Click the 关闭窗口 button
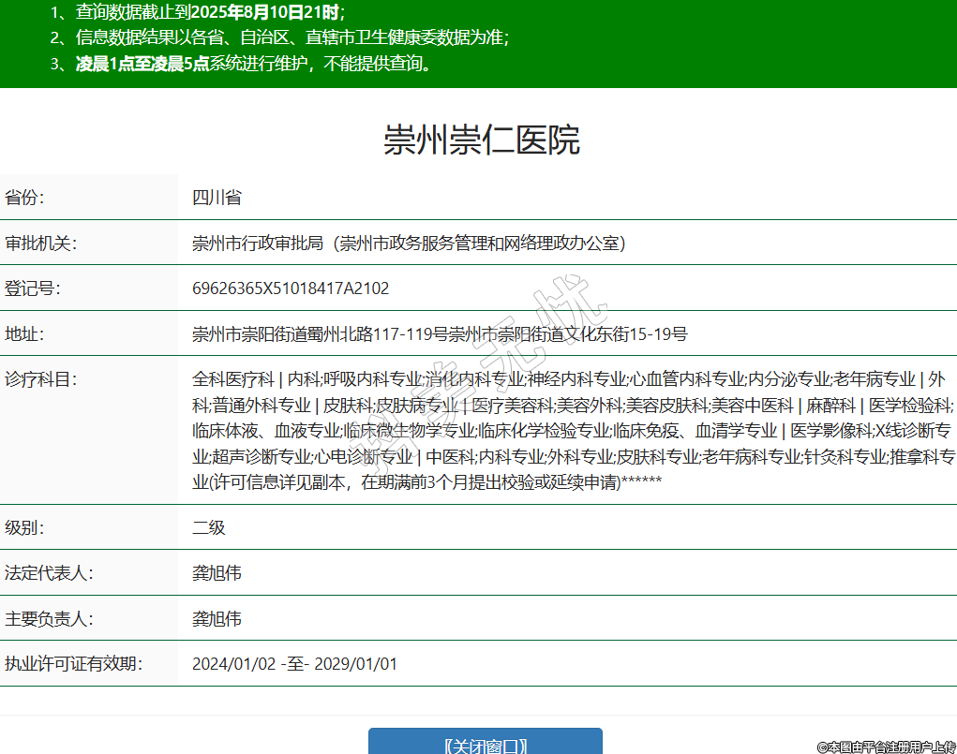This screenshot has height=754, width=957. pyautogui.click(x=485, y=743)
